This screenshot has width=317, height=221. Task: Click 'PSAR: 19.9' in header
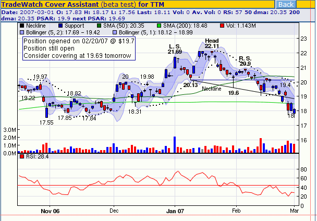54,19
